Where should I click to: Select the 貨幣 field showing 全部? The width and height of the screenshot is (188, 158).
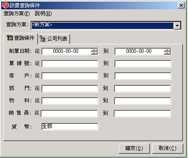(x=70, y=127)
